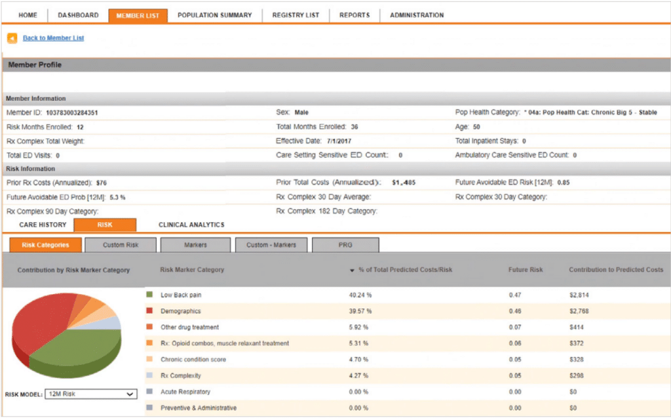Viewport: 671px width, 418px height.
Task: Open the PRG button
Action: pyautogui.click(x=345, y=245)
